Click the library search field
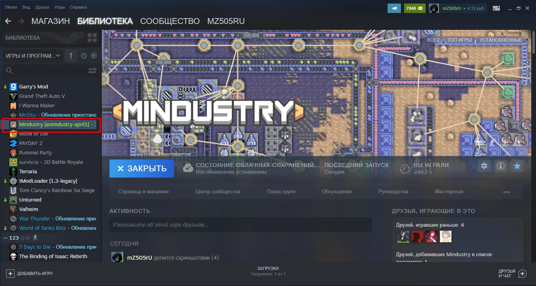This screenshot has height=286, width=536. click(45, 71)
